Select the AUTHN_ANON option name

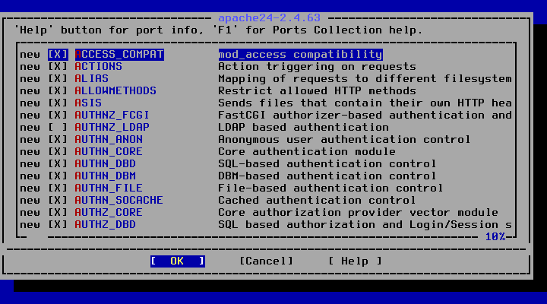click(x=109, y=140)
